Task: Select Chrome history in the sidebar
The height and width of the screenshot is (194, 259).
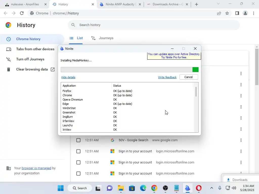Action: click(32, 39)
